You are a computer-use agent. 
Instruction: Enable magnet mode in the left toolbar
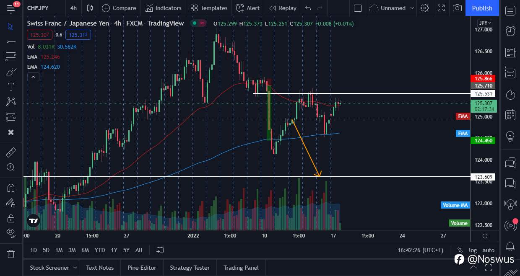tap(11, 188)
